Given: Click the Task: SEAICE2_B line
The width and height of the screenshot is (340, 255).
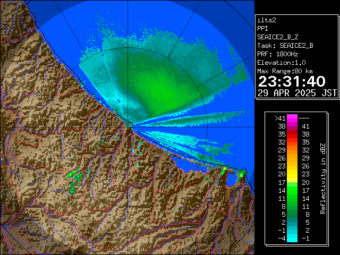Looking at the screenshot, I should [x=285, y=46].
